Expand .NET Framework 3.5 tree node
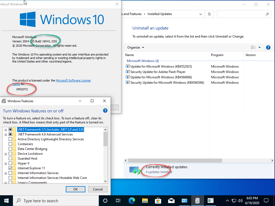Image resolution: width=275 pixels, height=206 pixels. pyautogui.click(x=6, y=130)
